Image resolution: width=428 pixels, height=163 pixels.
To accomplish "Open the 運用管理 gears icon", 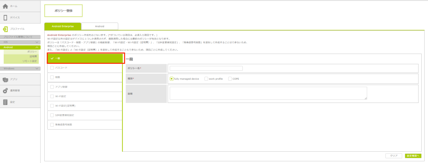I will click(x=5, y=91).
